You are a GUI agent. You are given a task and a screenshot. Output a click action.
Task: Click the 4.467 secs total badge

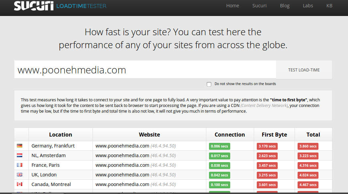click(x=308, y=185)
